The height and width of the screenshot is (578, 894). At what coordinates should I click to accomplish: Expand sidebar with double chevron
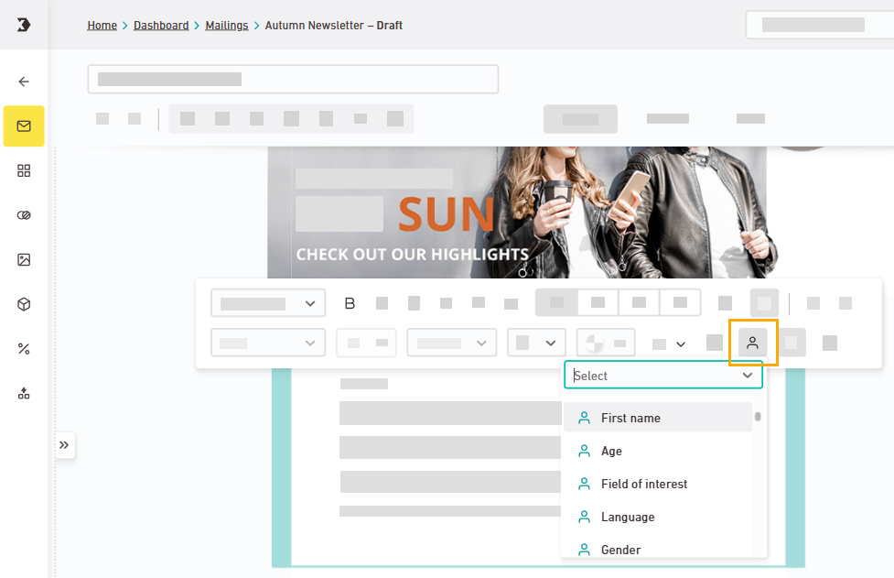(x=64, y=445)
